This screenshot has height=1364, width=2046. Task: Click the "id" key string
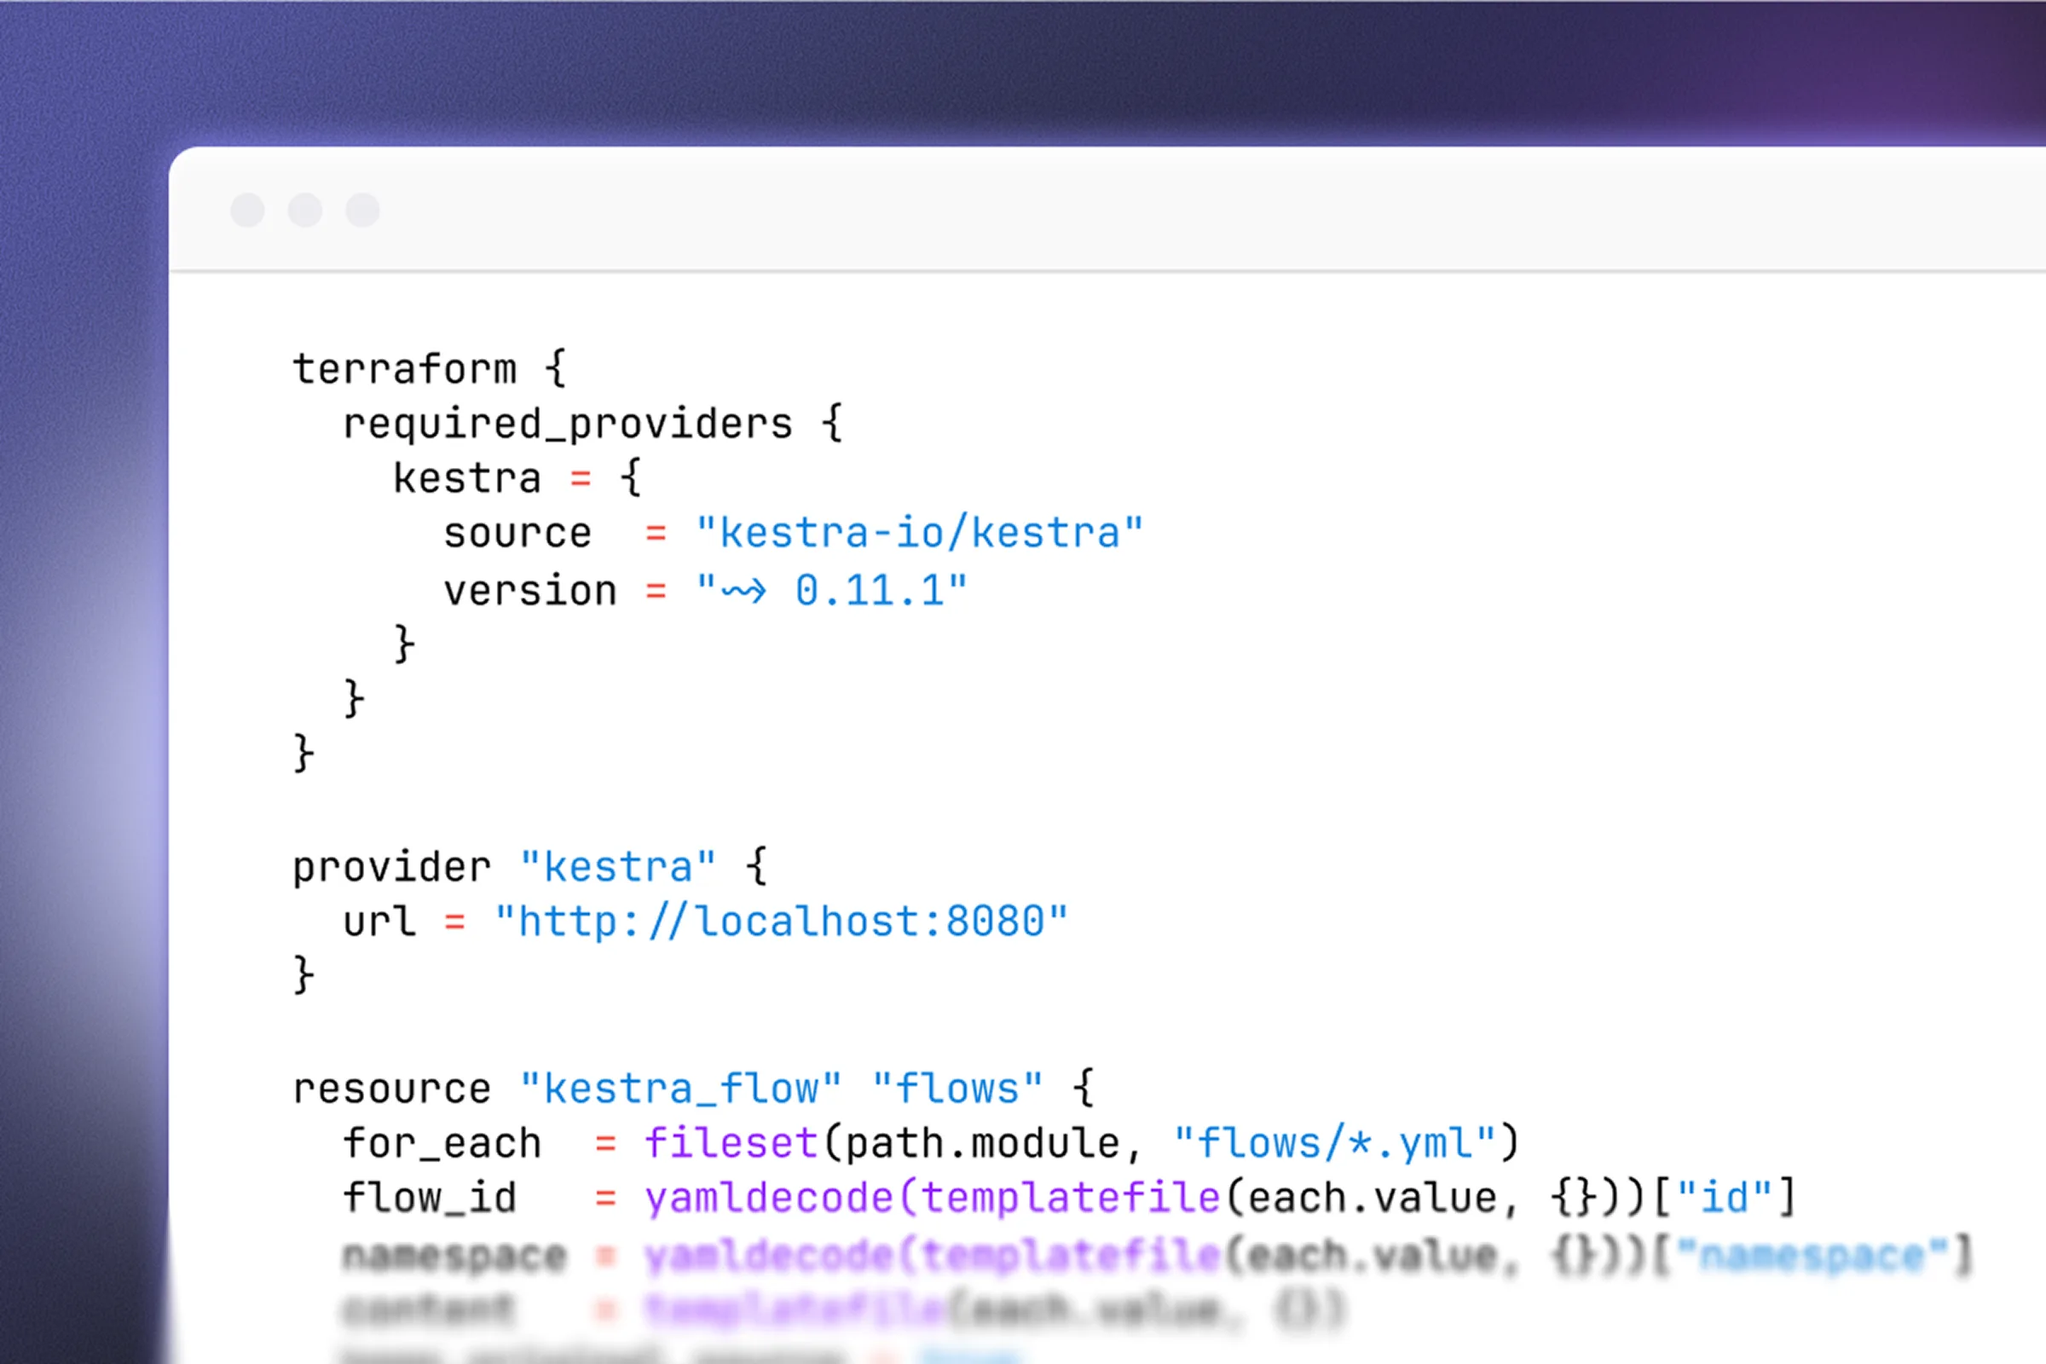coord(1724,1197)
